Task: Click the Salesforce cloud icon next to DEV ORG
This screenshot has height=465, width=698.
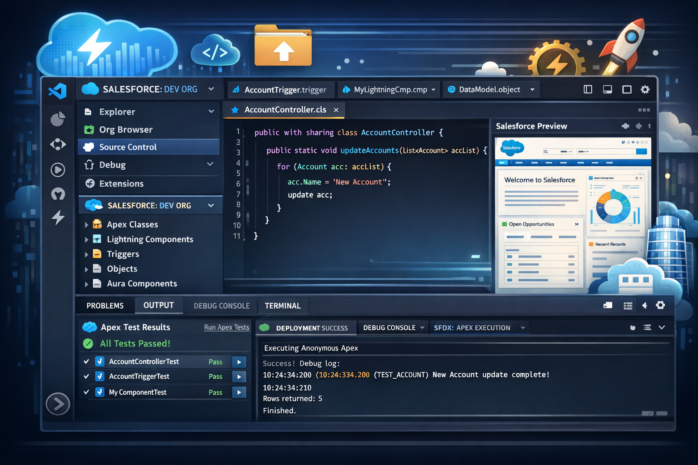Action: pos(90,89)
